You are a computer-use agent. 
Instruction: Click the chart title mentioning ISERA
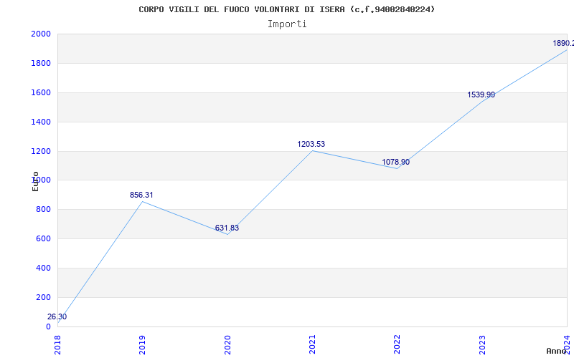(x=287, y=9)
